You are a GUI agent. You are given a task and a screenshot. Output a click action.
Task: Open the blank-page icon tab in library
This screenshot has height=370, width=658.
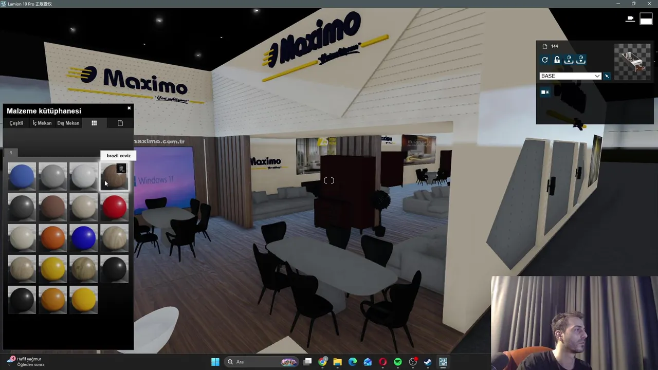point(120,123)
